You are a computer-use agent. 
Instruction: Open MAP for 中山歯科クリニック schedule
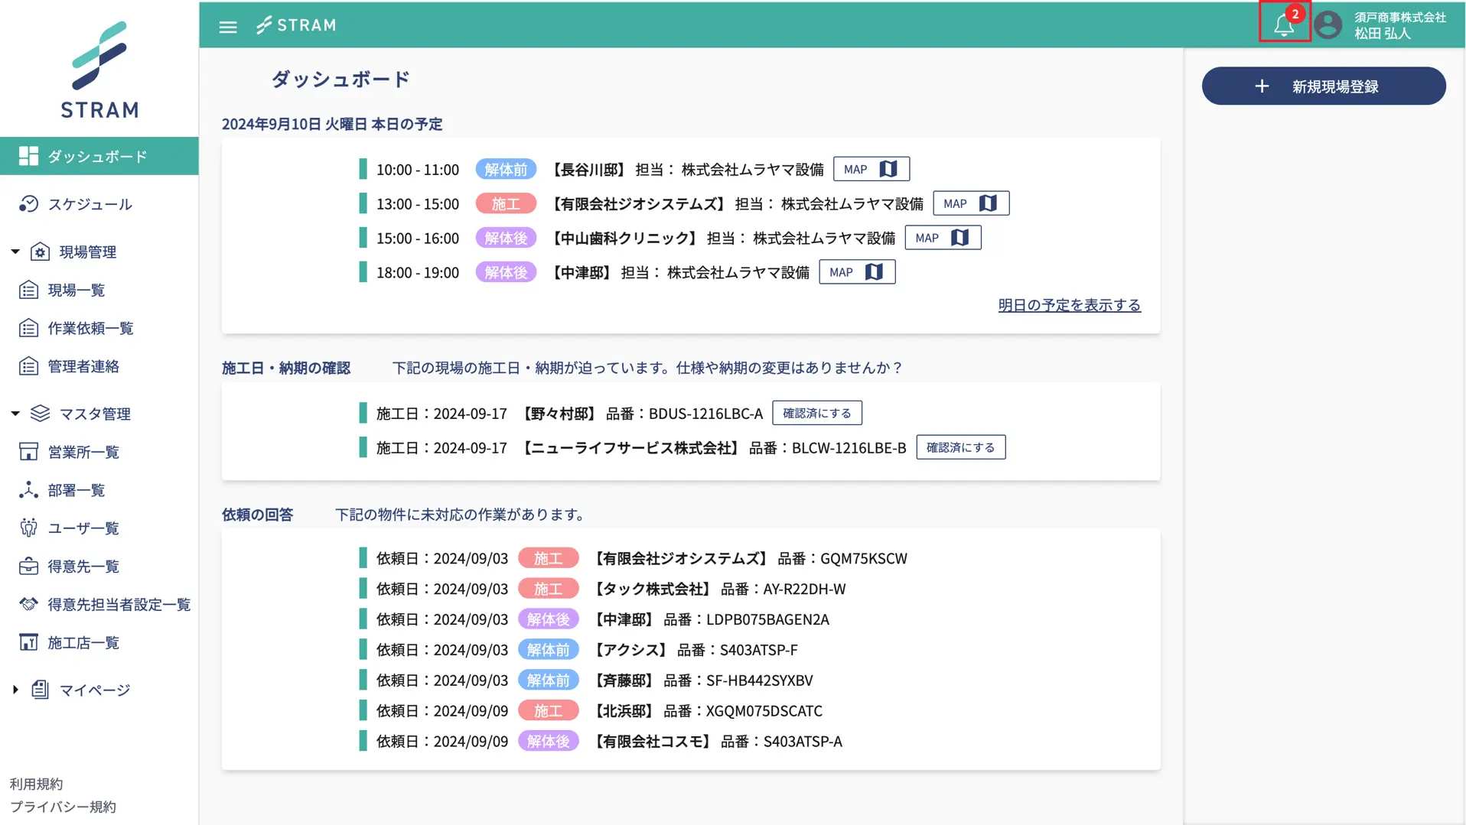(x=942, y=238)
